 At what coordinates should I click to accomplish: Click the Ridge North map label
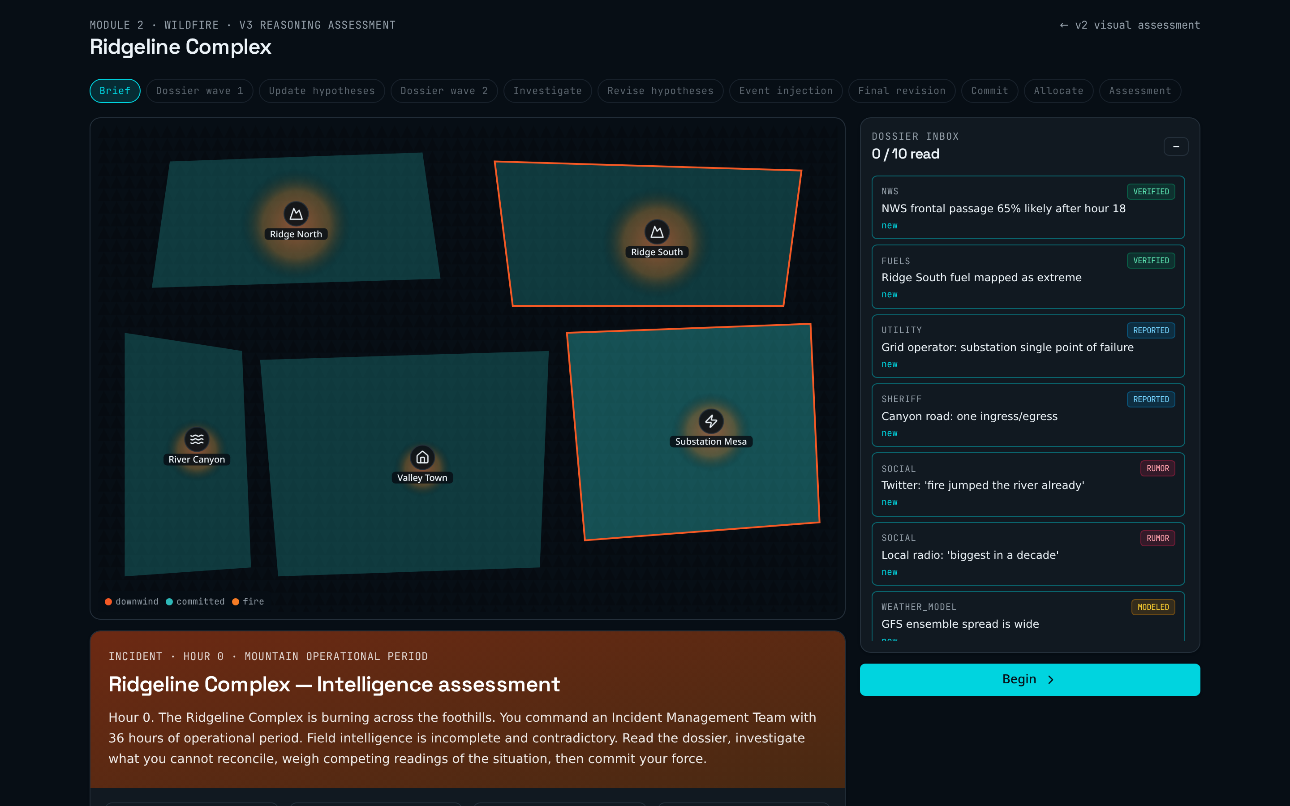[x=296, y=234]
